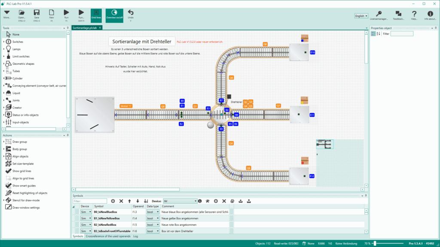Open Info about icon
The width and height of the screenshot is (440, 247).
tap(430, 15)
